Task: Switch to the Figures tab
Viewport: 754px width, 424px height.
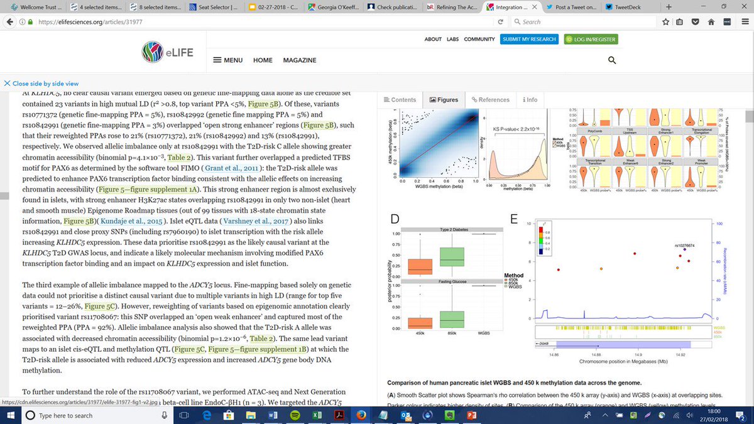Action: [444, 99]
